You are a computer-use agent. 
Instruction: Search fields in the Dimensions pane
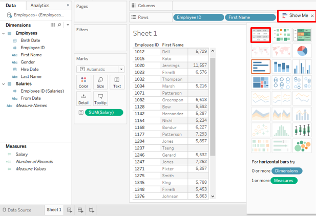pos(59,25)
